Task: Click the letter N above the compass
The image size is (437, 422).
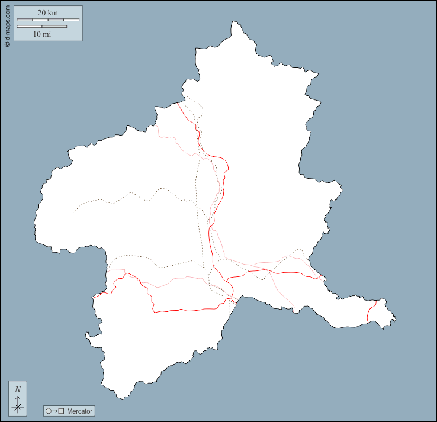Action: coord(18,389)
